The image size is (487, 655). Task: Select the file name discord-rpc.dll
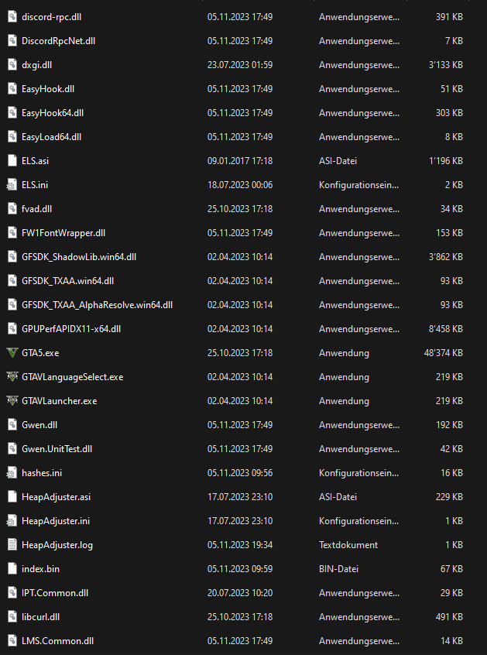pos(51,17)
